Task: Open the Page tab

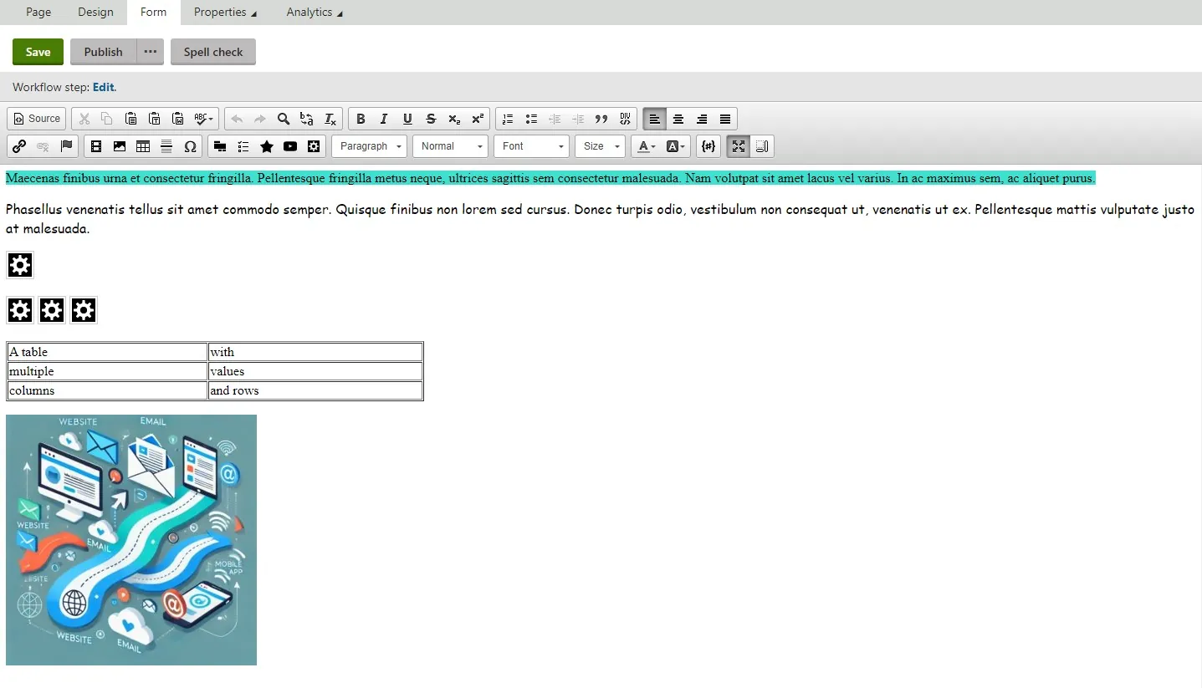Action: coord(38,12)
